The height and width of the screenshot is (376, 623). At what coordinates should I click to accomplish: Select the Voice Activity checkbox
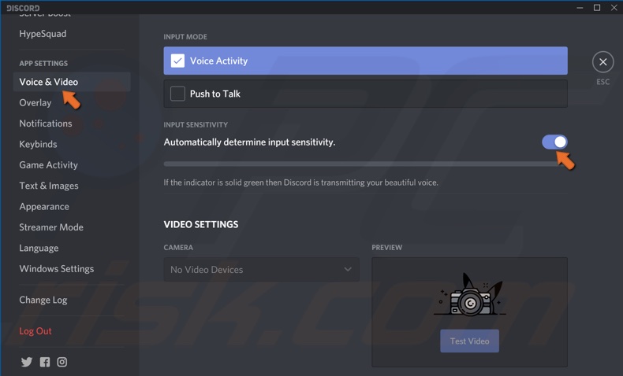[x=177, y=61]
